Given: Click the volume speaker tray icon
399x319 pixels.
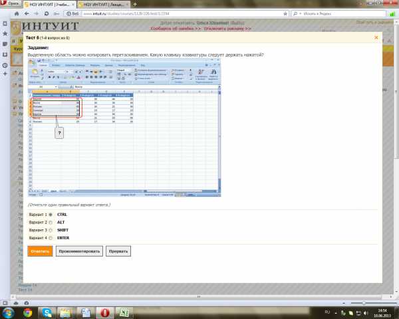Looking at the screenshot, I should point(366,313).
